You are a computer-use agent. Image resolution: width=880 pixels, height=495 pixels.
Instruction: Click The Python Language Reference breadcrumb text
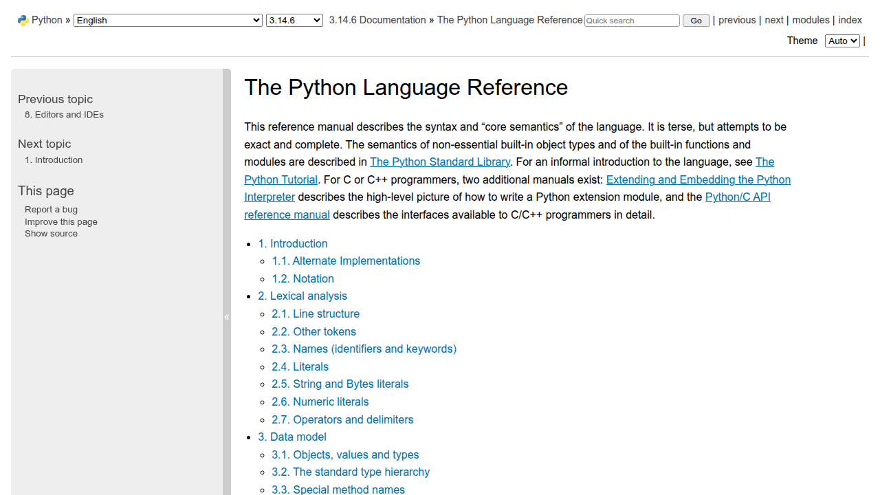510,20
